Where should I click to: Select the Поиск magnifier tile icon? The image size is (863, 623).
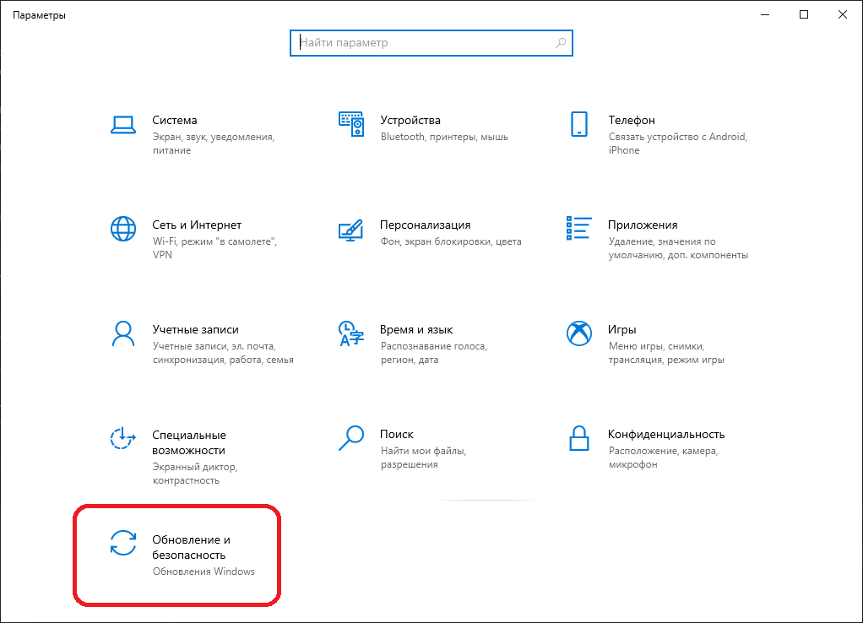pos(350,438)
